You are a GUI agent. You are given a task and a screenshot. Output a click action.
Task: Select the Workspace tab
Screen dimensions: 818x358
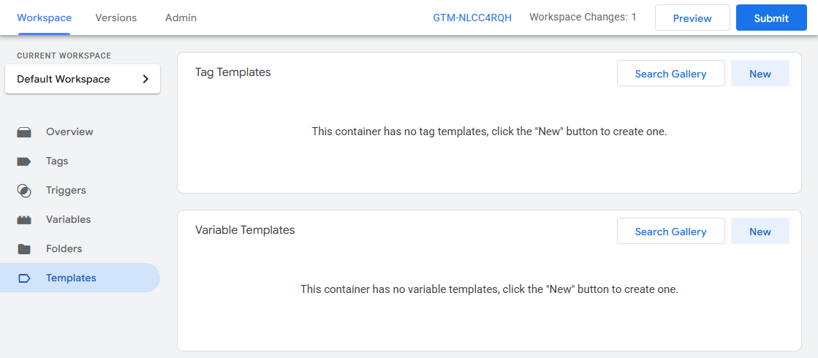pos(44,18)
